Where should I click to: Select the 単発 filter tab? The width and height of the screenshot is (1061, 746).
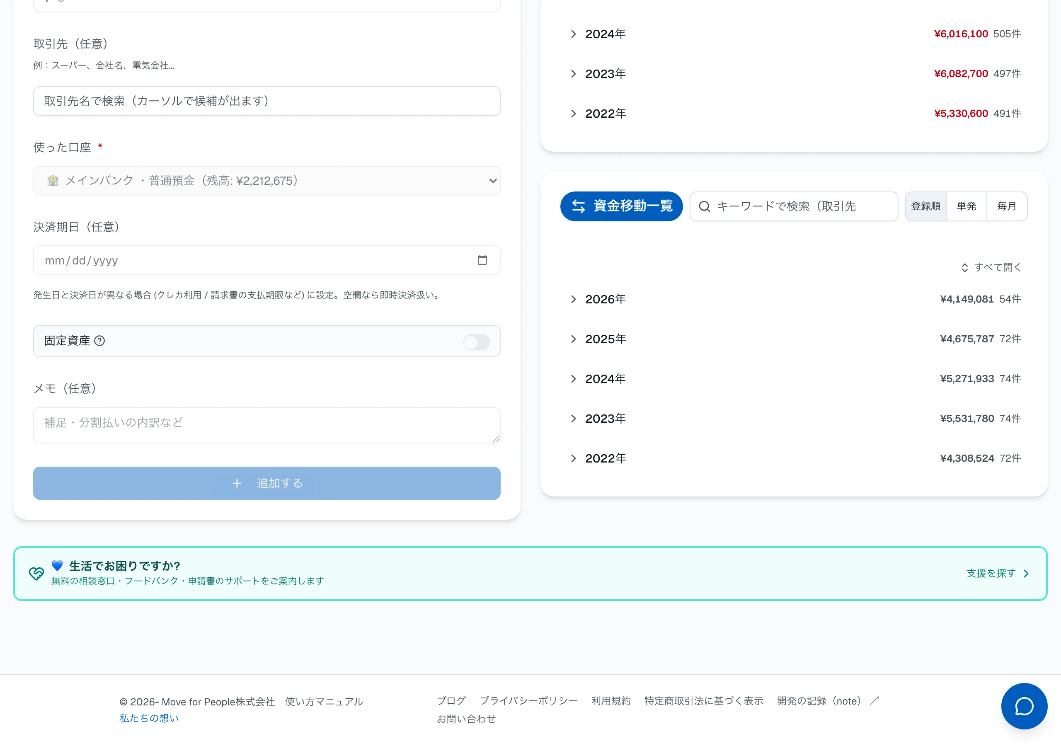pos(966,206)
